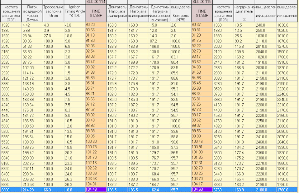Click the N75 control value 94.1
Viewport: 299px width, 193px height.
click(181, 94)
